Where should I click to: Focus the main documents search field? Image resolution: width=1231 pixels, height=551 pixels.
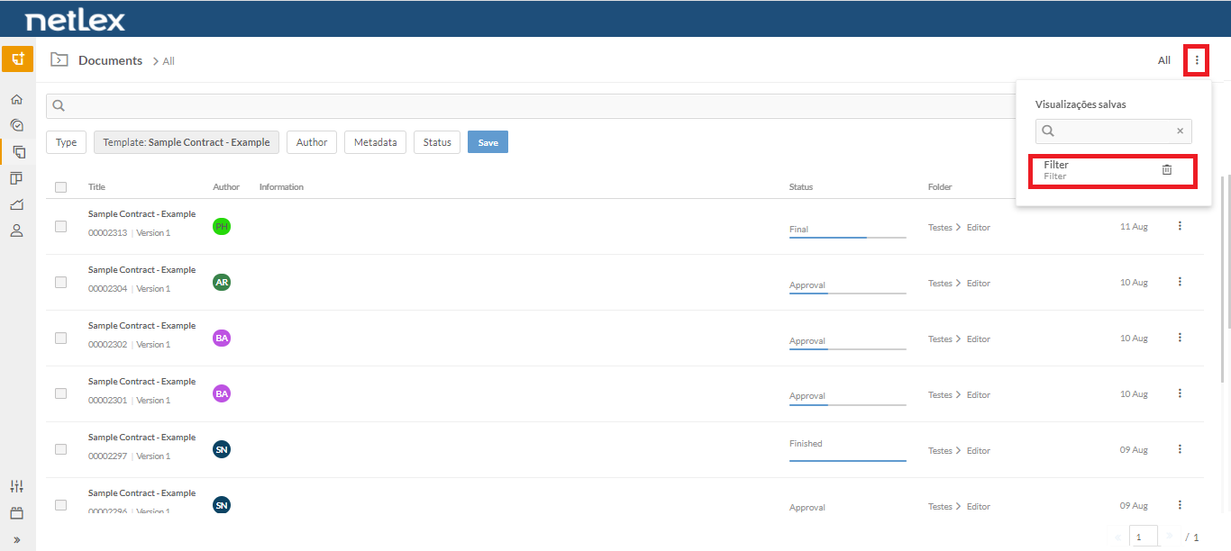pos(532,105)
